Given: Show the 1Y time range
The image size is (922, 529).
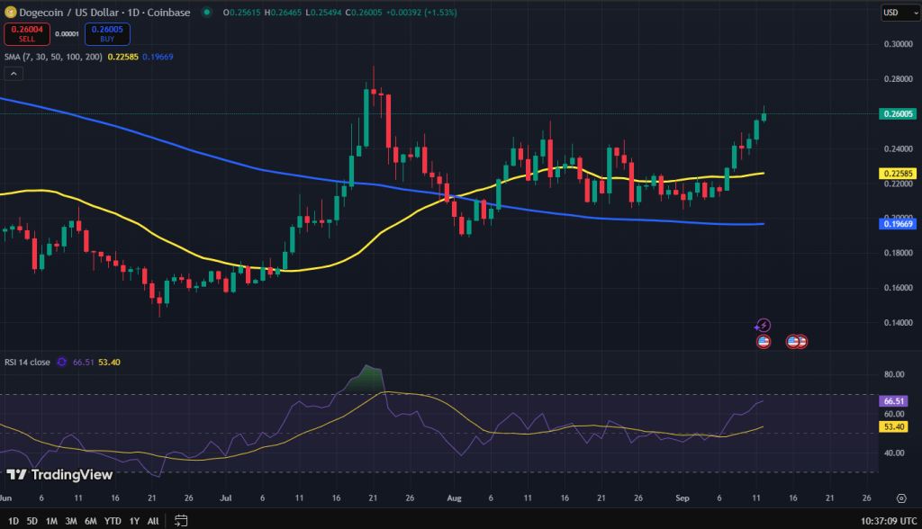Looking at the screenshot, I should tap(134, 521).
